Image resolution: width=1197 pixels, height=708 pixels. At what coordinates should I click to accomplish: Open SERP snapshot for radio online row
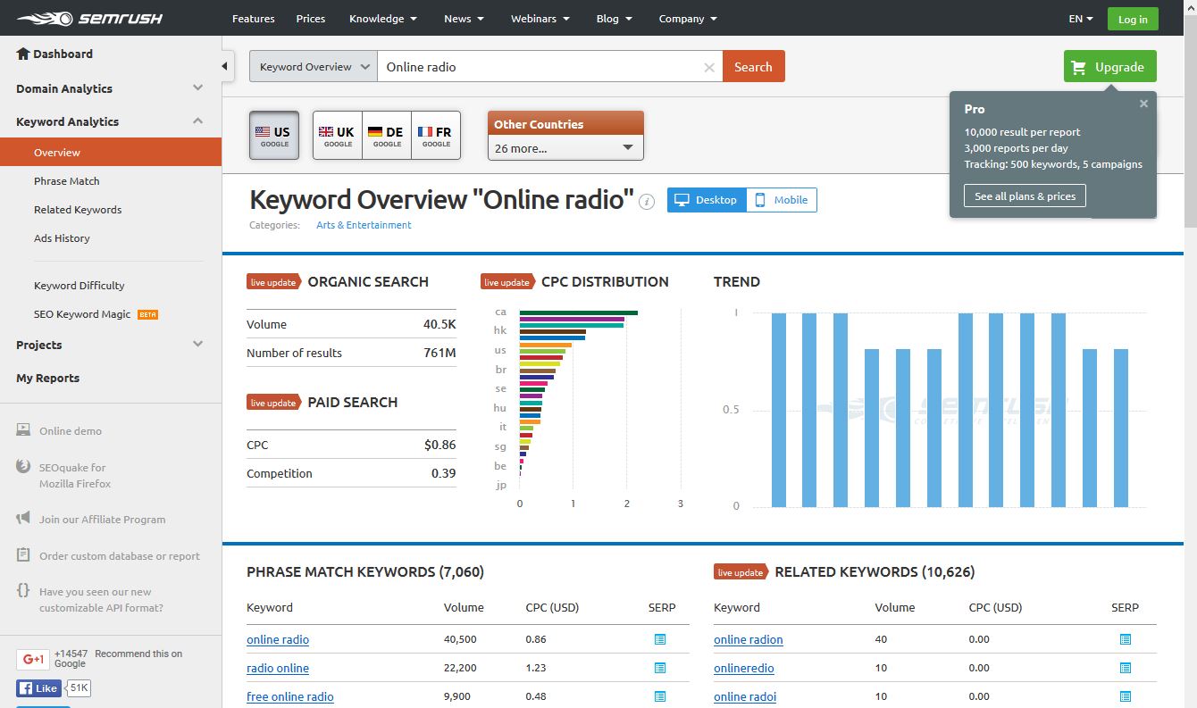point(660,668)
